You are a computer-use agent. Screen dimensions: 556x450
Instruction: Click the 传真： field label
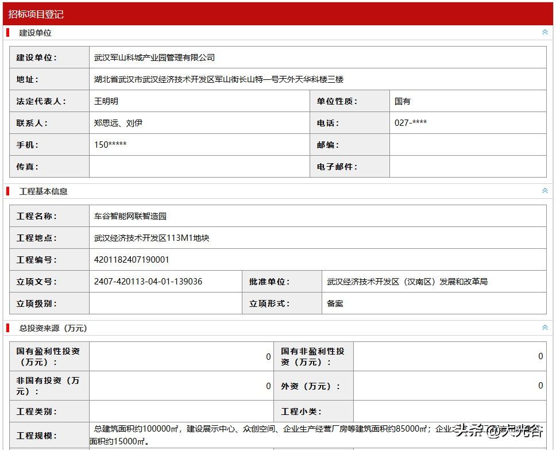[28, 167]
